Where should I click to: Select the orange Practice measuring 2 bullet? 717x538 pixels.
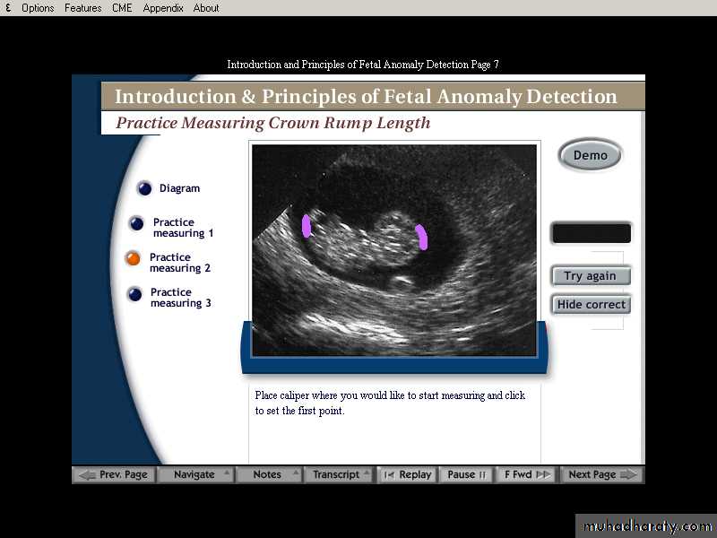pos(134,259)
